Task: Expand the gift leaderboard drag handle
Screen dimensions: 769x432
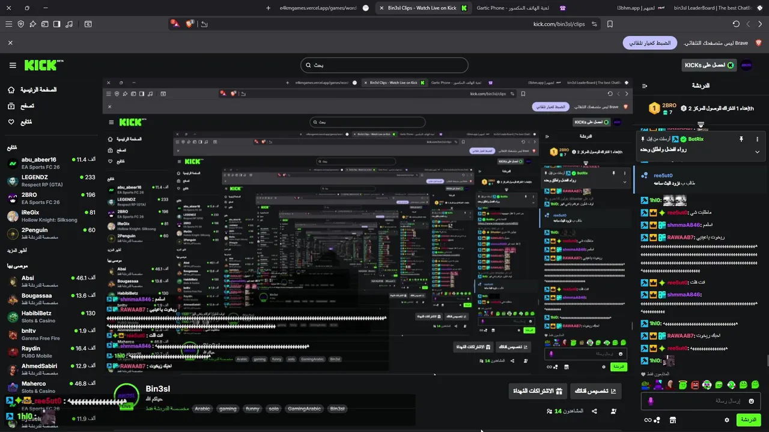Action: [x=701, y=125]
